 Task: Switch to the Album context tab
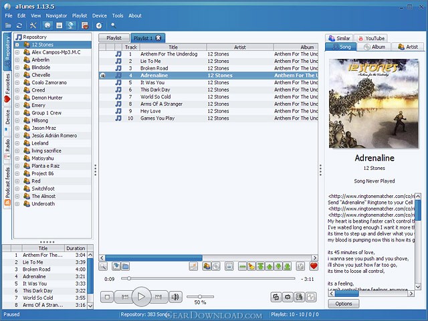tap(374, 47)
